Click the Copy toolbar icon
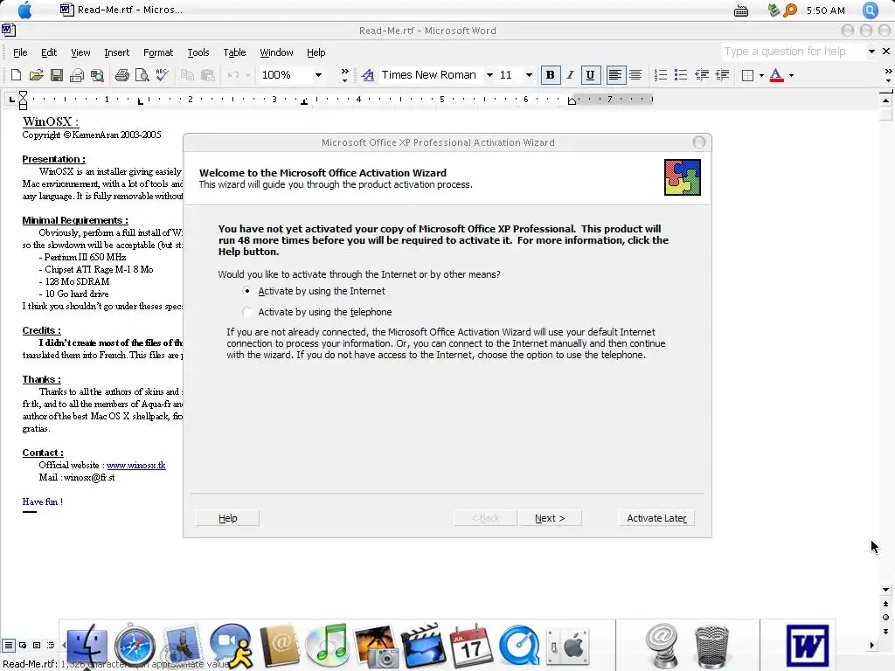Viewport: 895px width, 671px height. pos(187,75)
